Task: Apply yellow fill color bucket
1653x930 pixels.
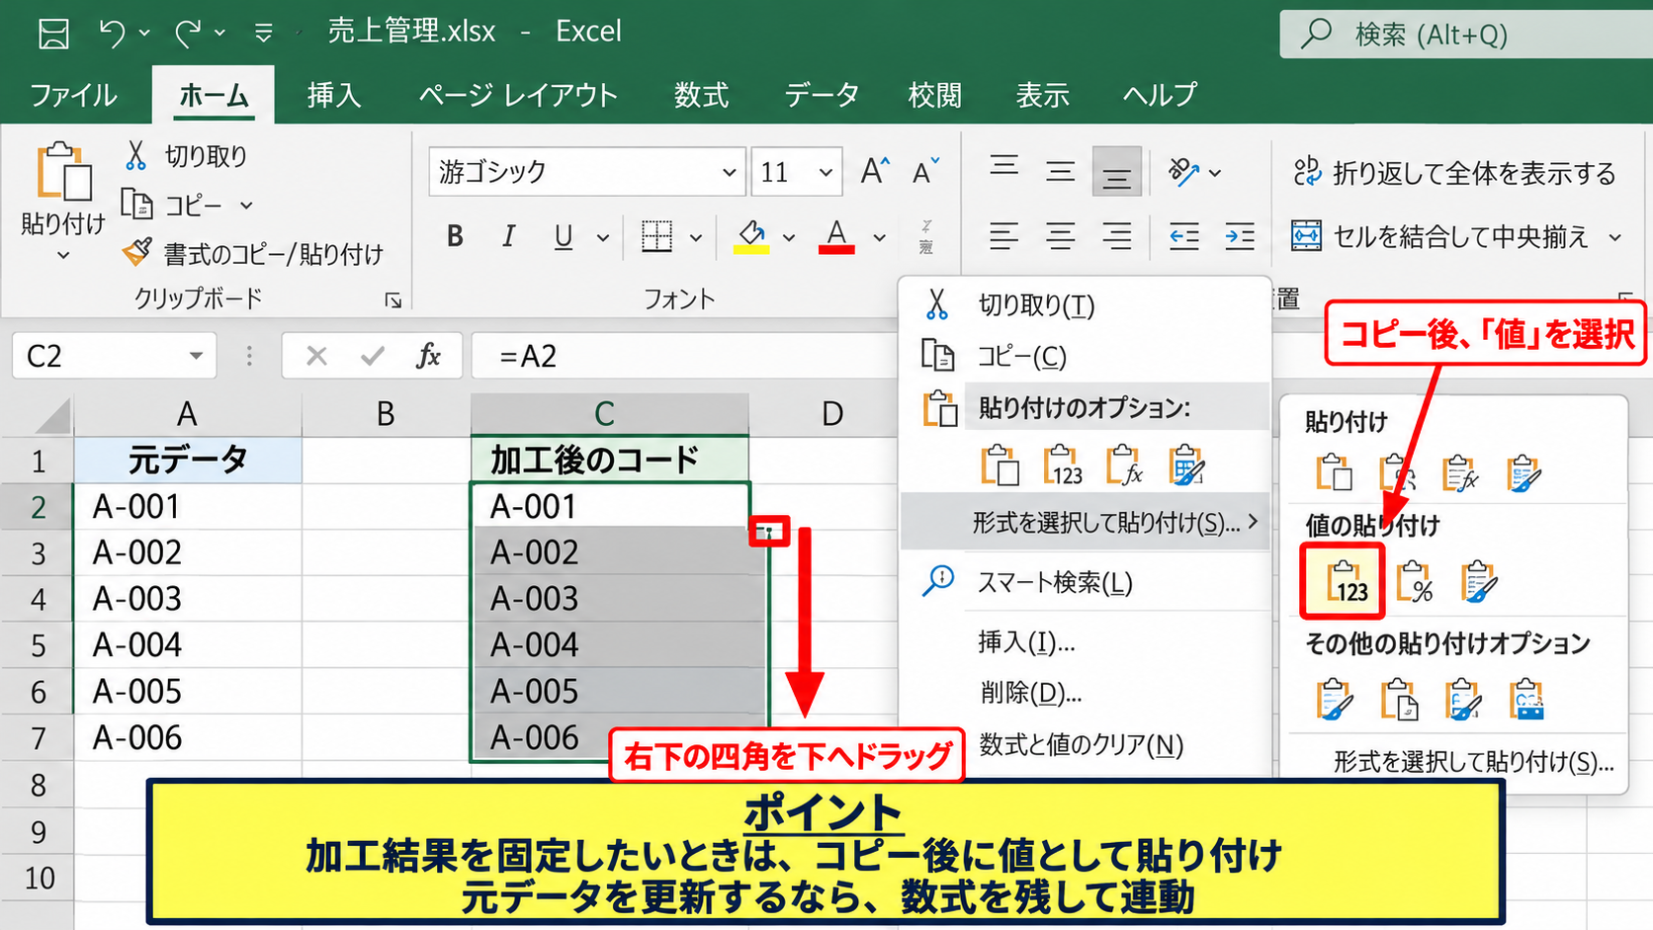Action: click(x=751, y=236)
